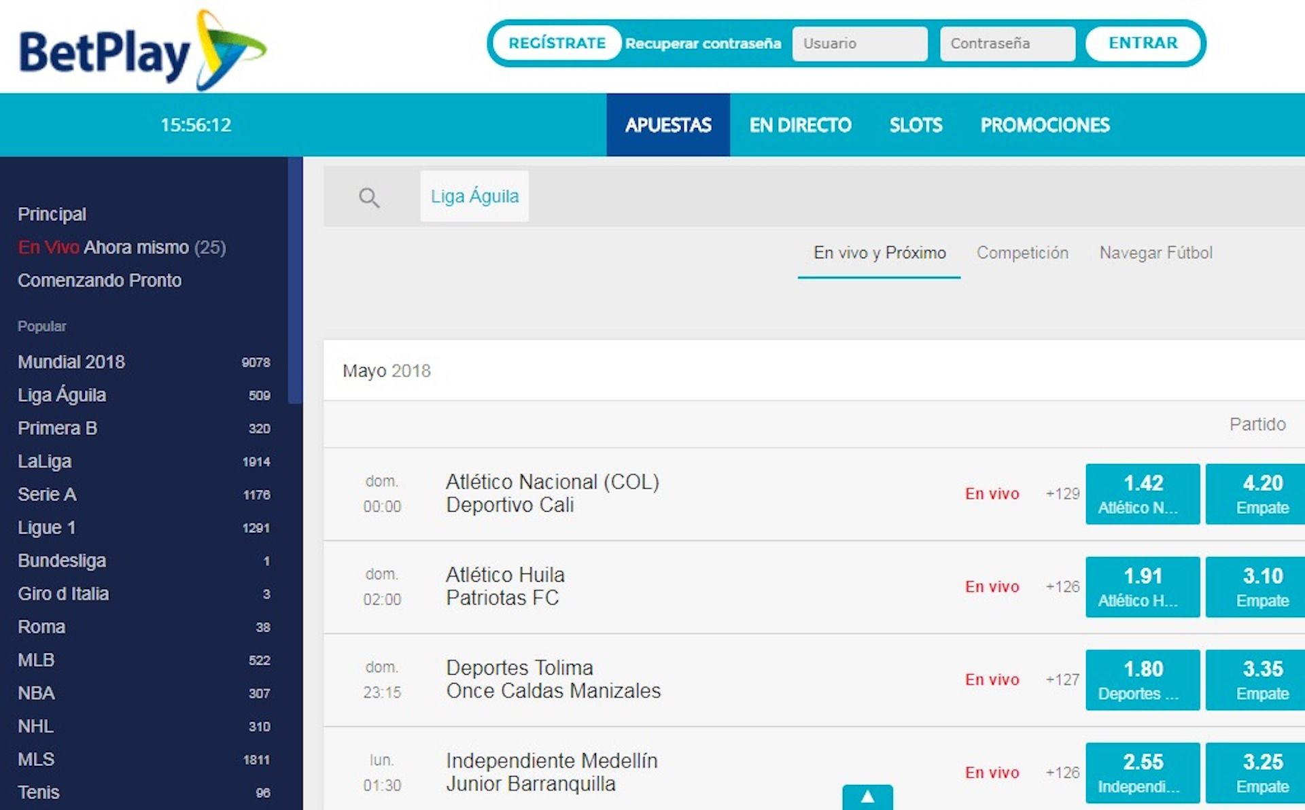Select the Competición tab

[1022, 253]
